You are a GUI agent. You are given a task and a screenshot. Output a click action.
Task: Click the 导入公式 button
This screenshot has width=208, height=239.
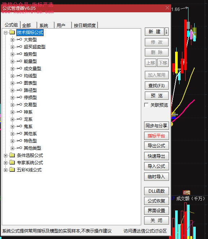[x=156, y=166]
